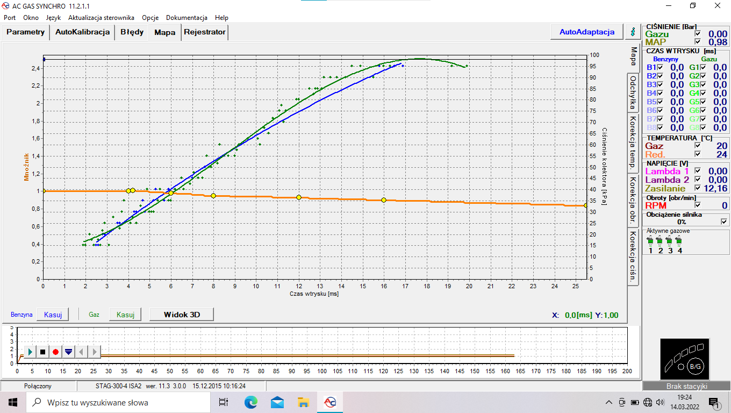Click the LED panel switch image
The image size is (731, 413).
pos(685,359)
